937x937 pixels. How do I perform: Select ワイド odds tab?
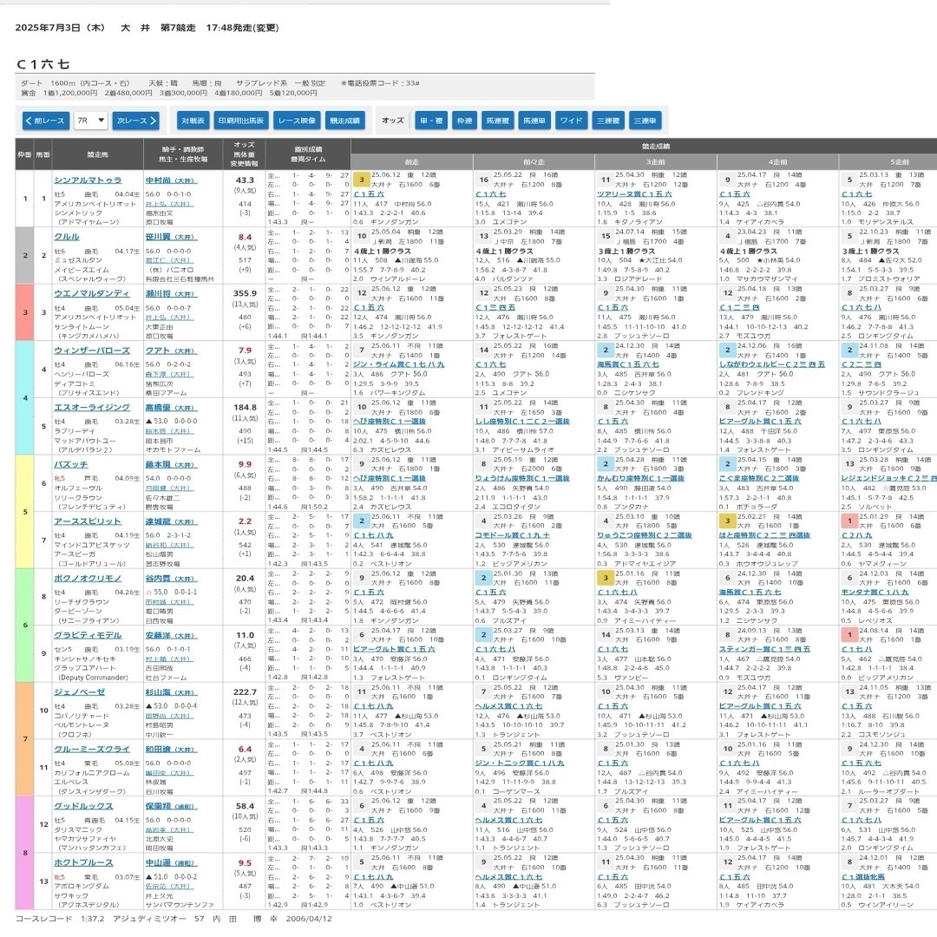point(571,121)
